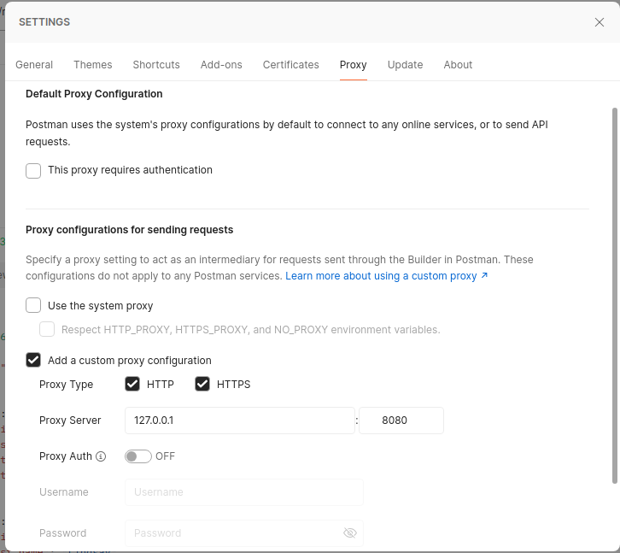Toggle password visibility eye icon
The height and width of the screenshot is (553, 620).
(349, 532)
